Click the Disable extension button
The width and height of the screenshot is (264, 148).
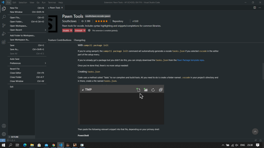[66, 30]
